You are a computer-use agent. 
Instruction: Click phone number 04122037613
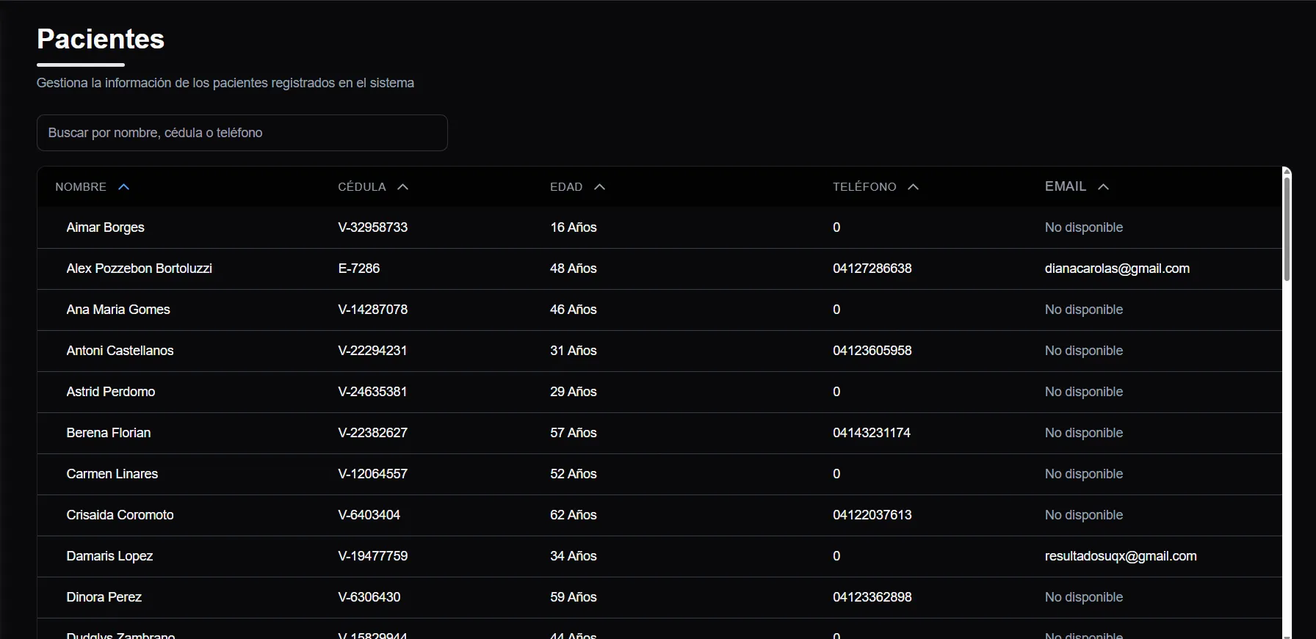pos(872,515)
